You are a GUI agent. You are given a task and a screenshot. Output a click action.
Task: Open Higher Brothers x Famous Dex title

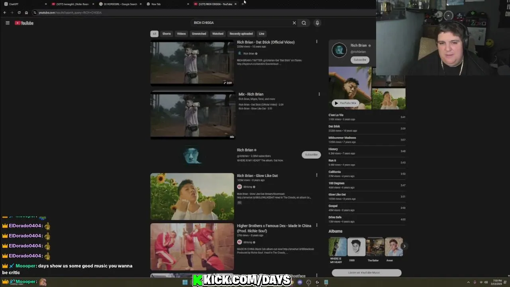[x=274, y=228]
